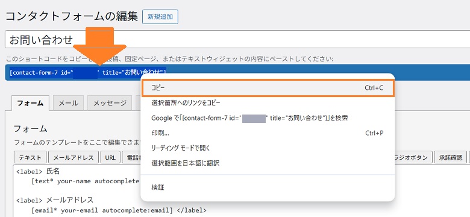Select the contact-form-7 shortcode field

click(x=237, y=72)
